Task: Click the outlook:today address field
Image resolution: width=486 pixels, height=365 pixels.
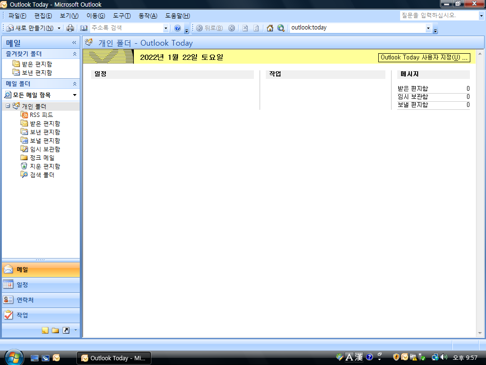Action: (357, 28)
